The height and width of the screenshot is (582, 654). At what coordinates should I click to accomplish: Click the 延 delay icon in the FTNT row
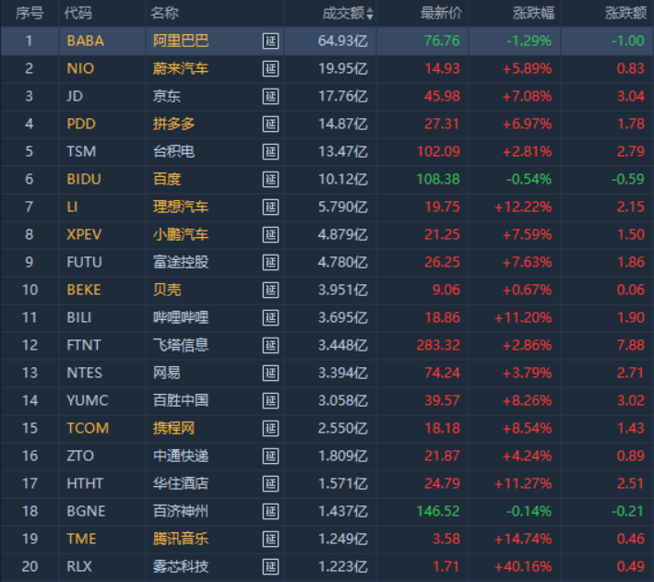(270, 346)
